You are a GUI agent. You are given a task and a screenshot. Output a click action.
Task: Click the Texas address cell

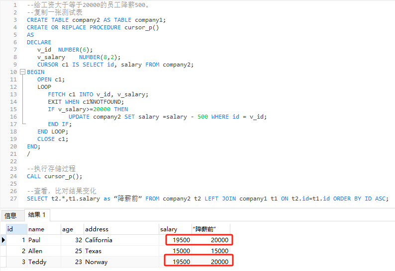click(121, 251)
